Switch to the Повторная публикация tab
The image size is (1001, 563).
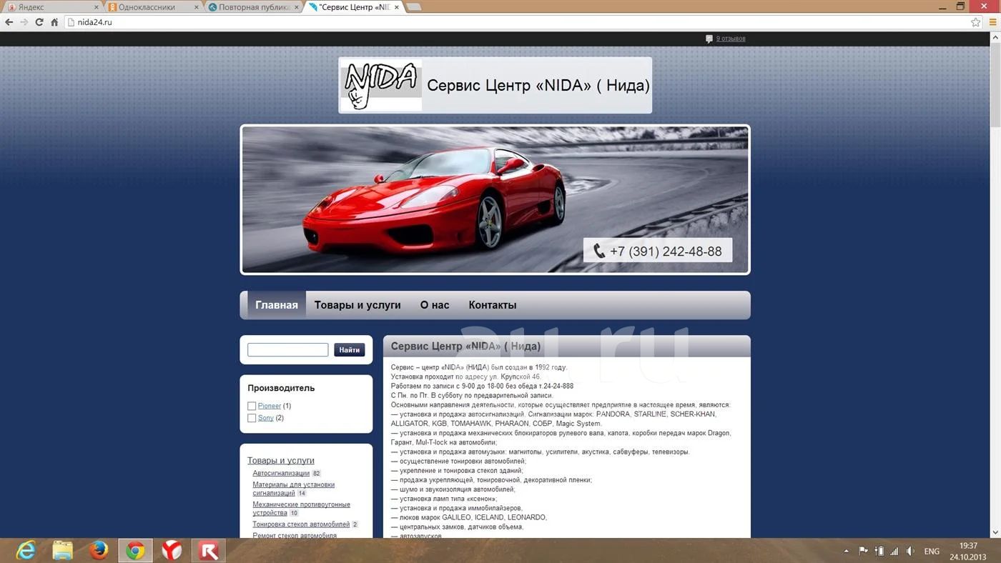tap(252, 7)
